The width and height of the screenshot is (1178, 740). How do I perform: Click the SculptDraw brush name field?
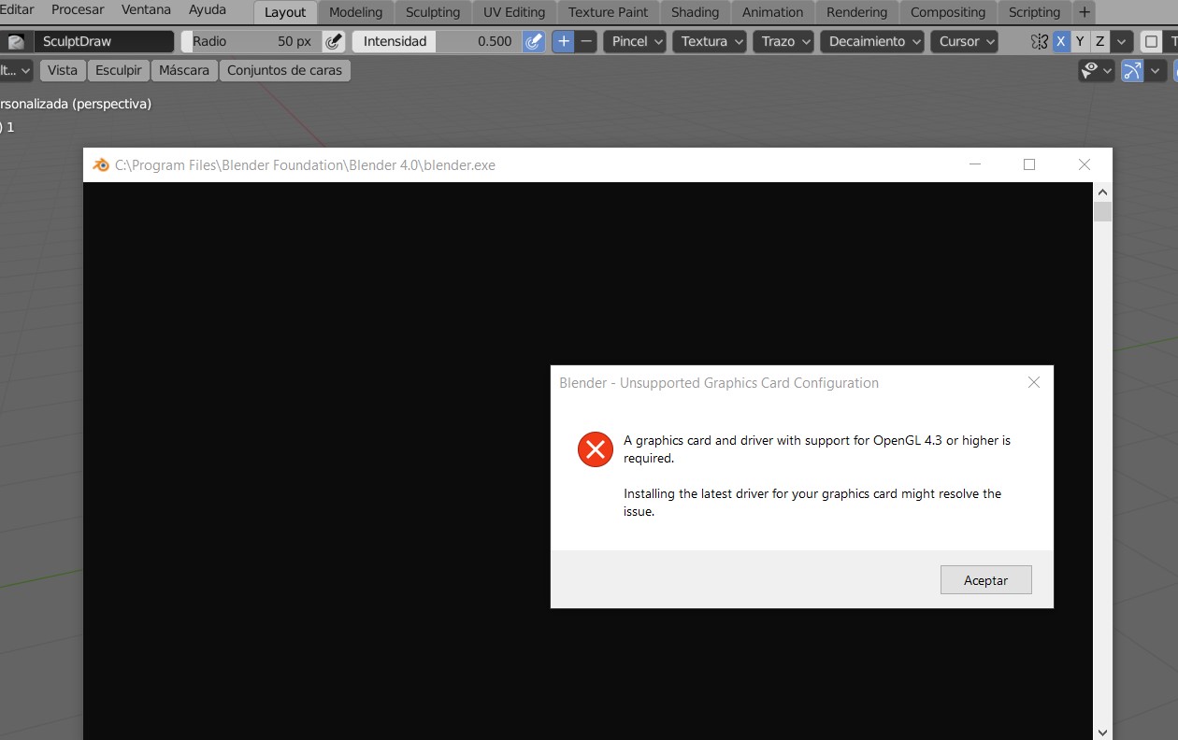click(x=104, y=42)
